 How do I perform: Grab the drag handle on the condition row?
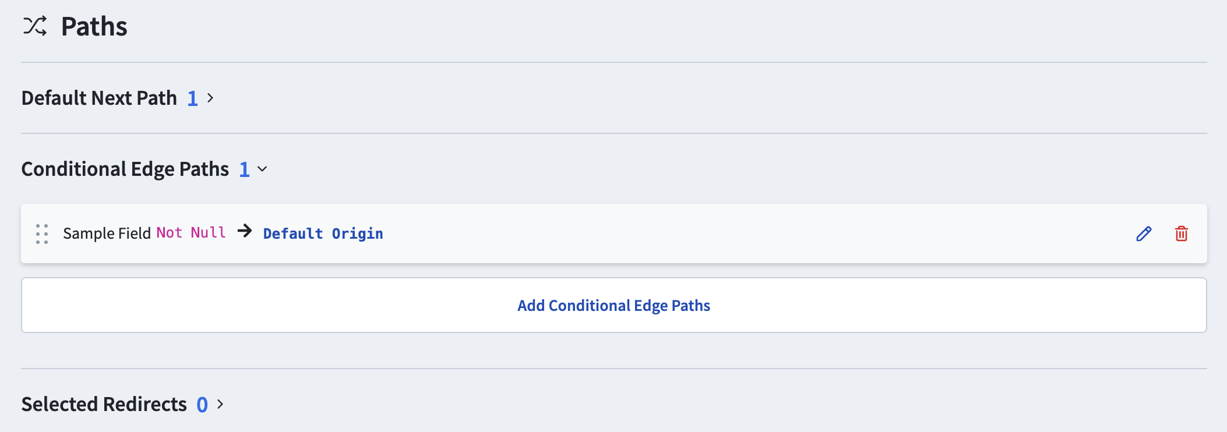[42, 233]
